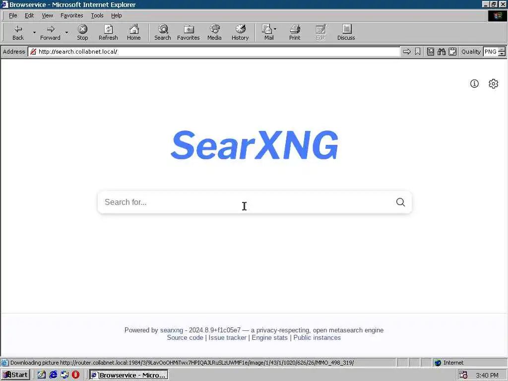Click the page icon in the address bar
The width and height of the screenshot is (508, 381).
pyautogui.click(x=33, y=52)
